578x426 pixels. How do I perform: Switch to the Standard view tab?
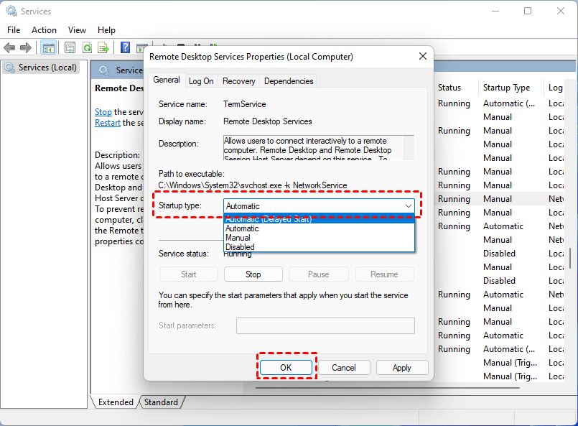pyautogui.click(x=161, y=402)
